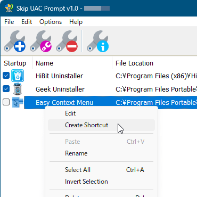The image size is (197, 197).
Task: Sort by the File Location column header
Action: pos(154,63)
